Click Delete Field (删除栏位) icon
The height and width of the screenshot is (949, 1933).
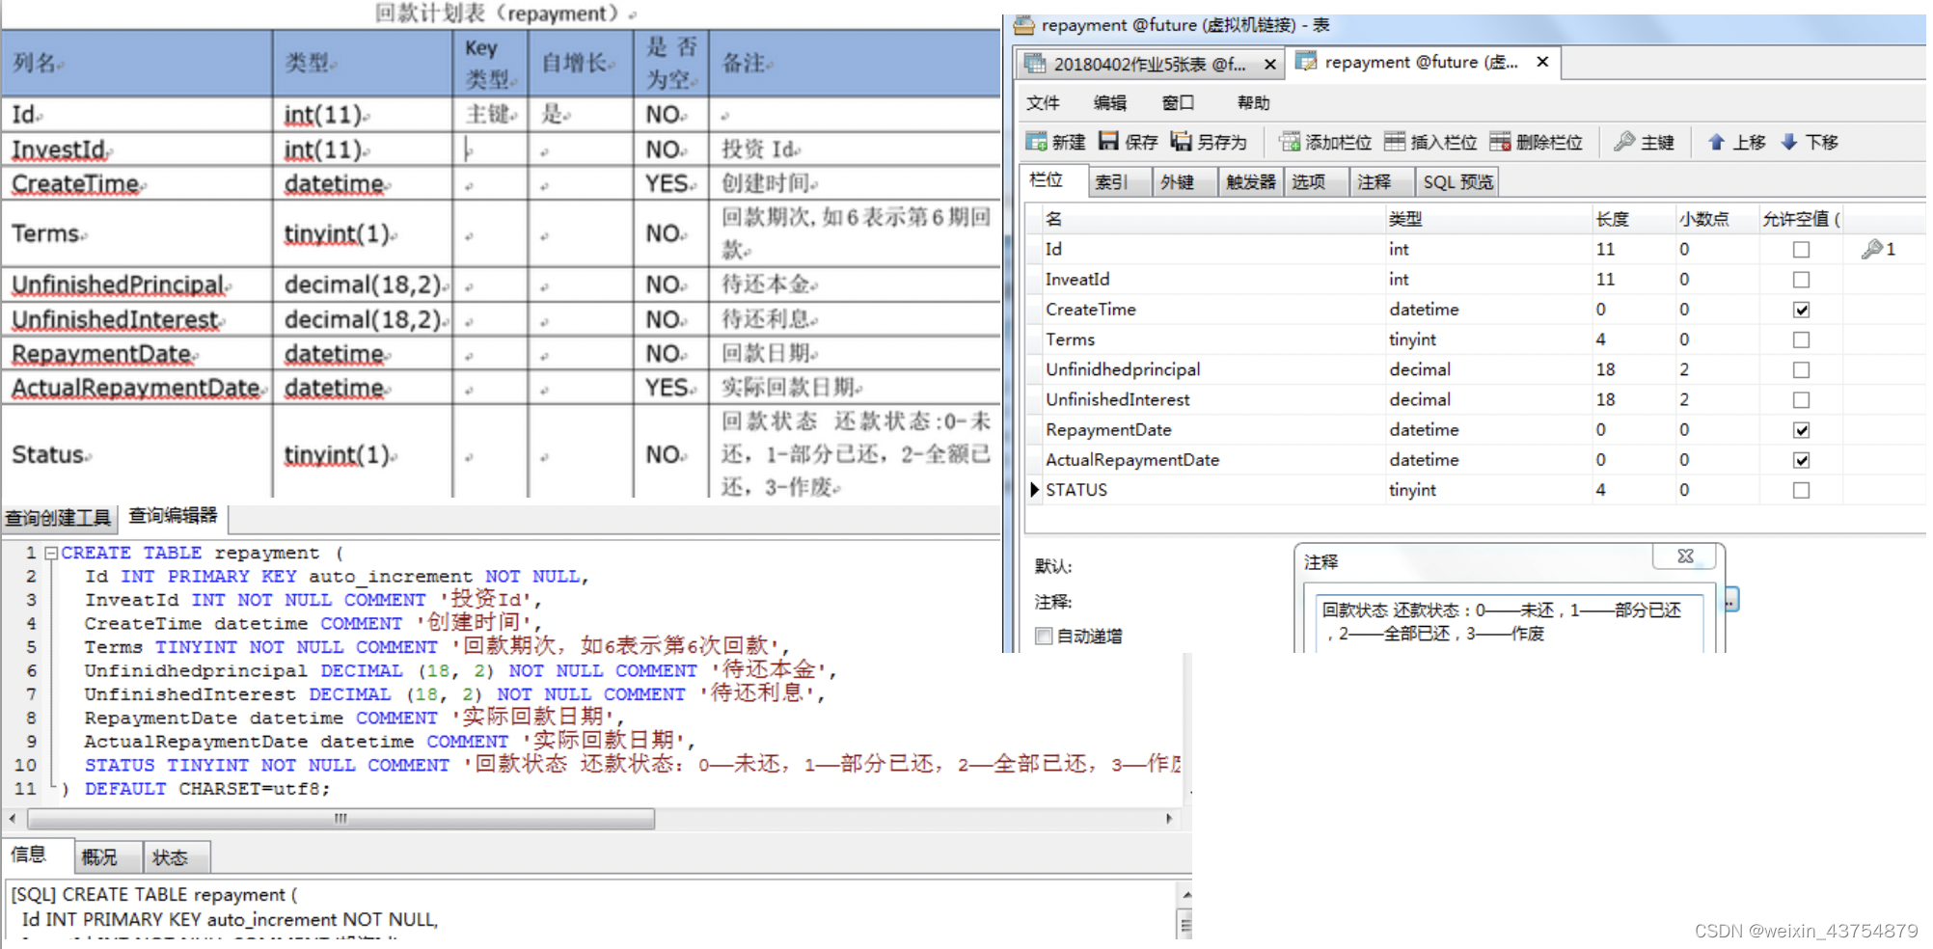coord(1500,142)
